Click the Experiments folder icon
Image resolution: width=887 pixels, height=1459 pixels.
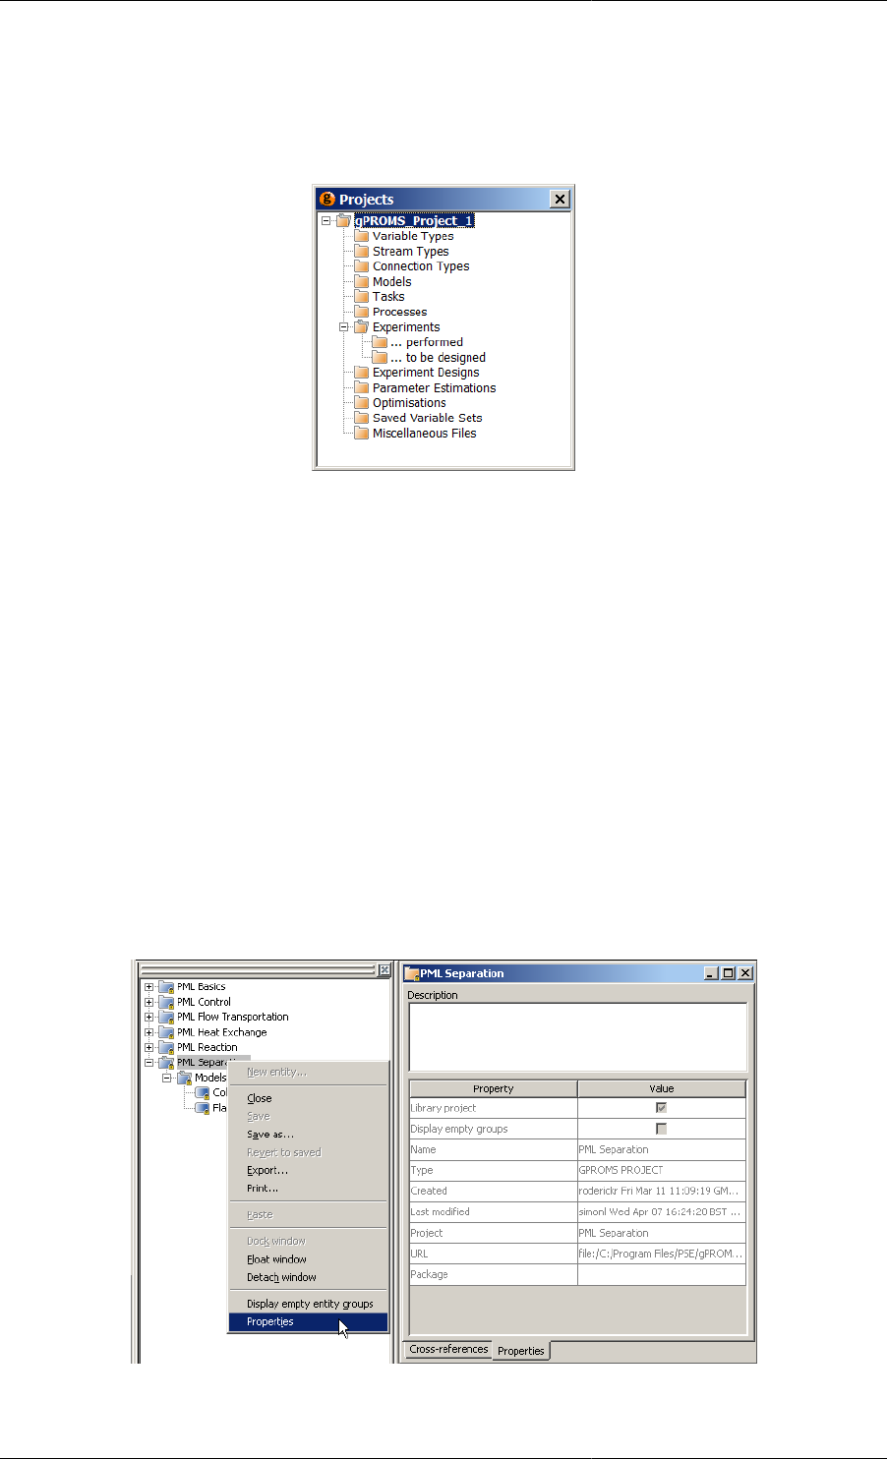tap(362, 327)
